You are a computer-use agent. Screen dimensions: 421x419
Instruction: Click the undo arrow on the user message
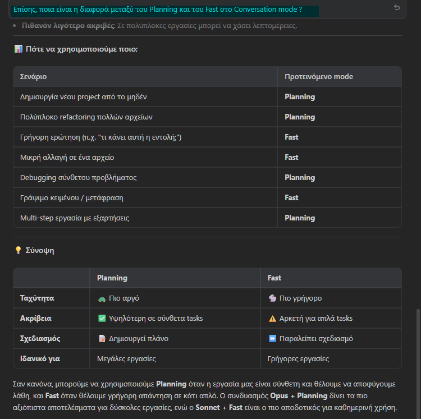coord(397,7)
